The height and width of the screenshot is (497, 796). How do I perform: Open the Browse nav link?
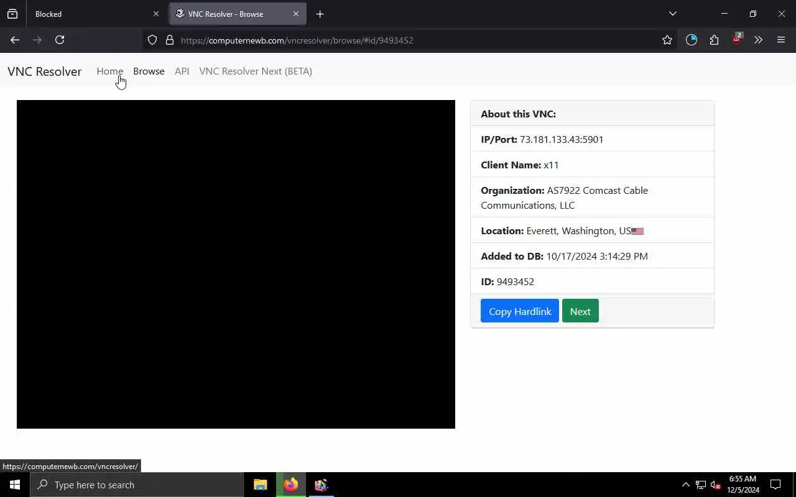[x=149, y=71]
